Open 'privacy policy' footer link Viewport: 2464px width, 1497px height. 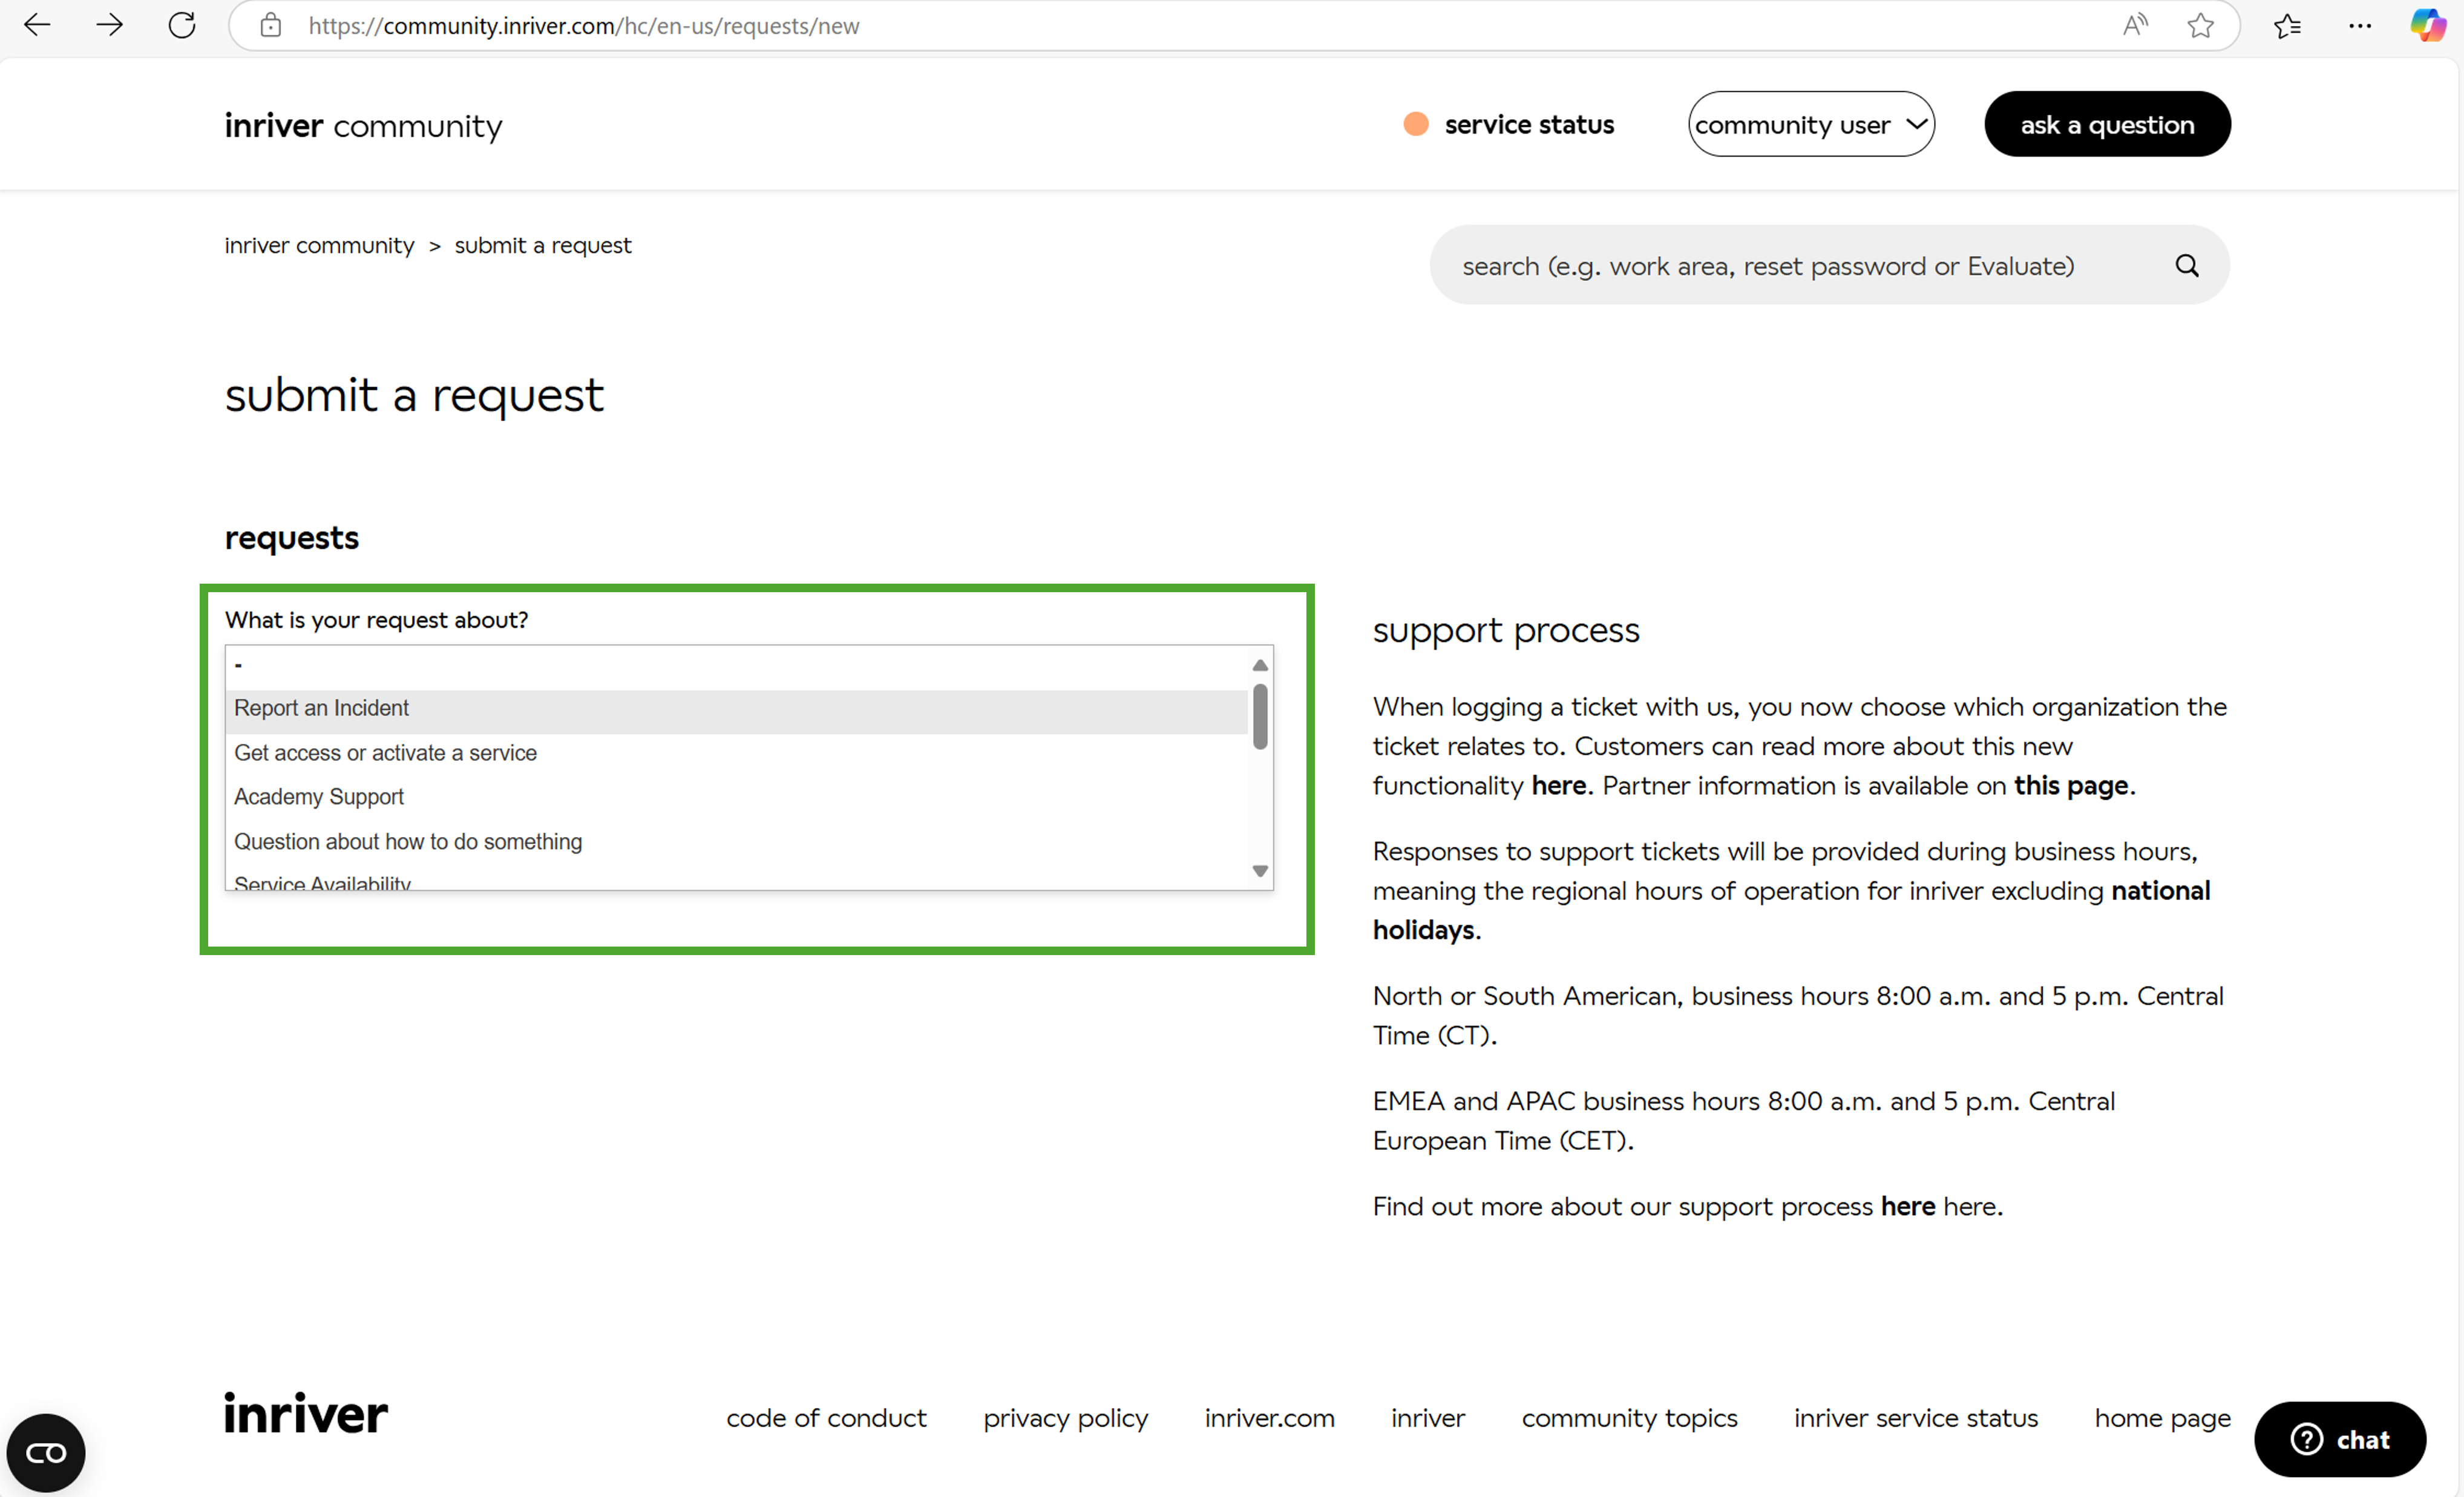point(1066,1418)
